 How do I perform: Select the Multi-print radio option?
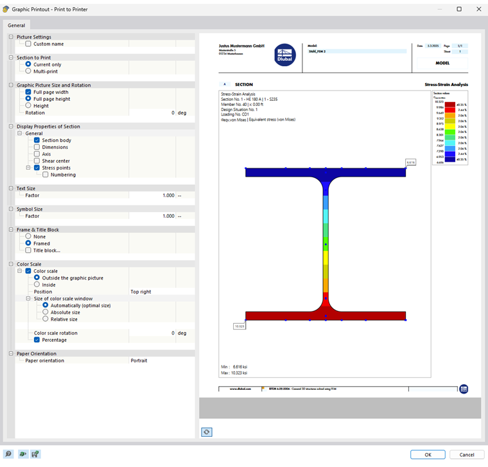coord(28,71)
